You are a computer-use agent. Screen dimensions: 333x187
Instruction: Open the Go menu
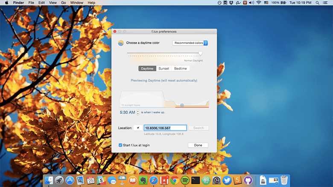click(63, 3)
